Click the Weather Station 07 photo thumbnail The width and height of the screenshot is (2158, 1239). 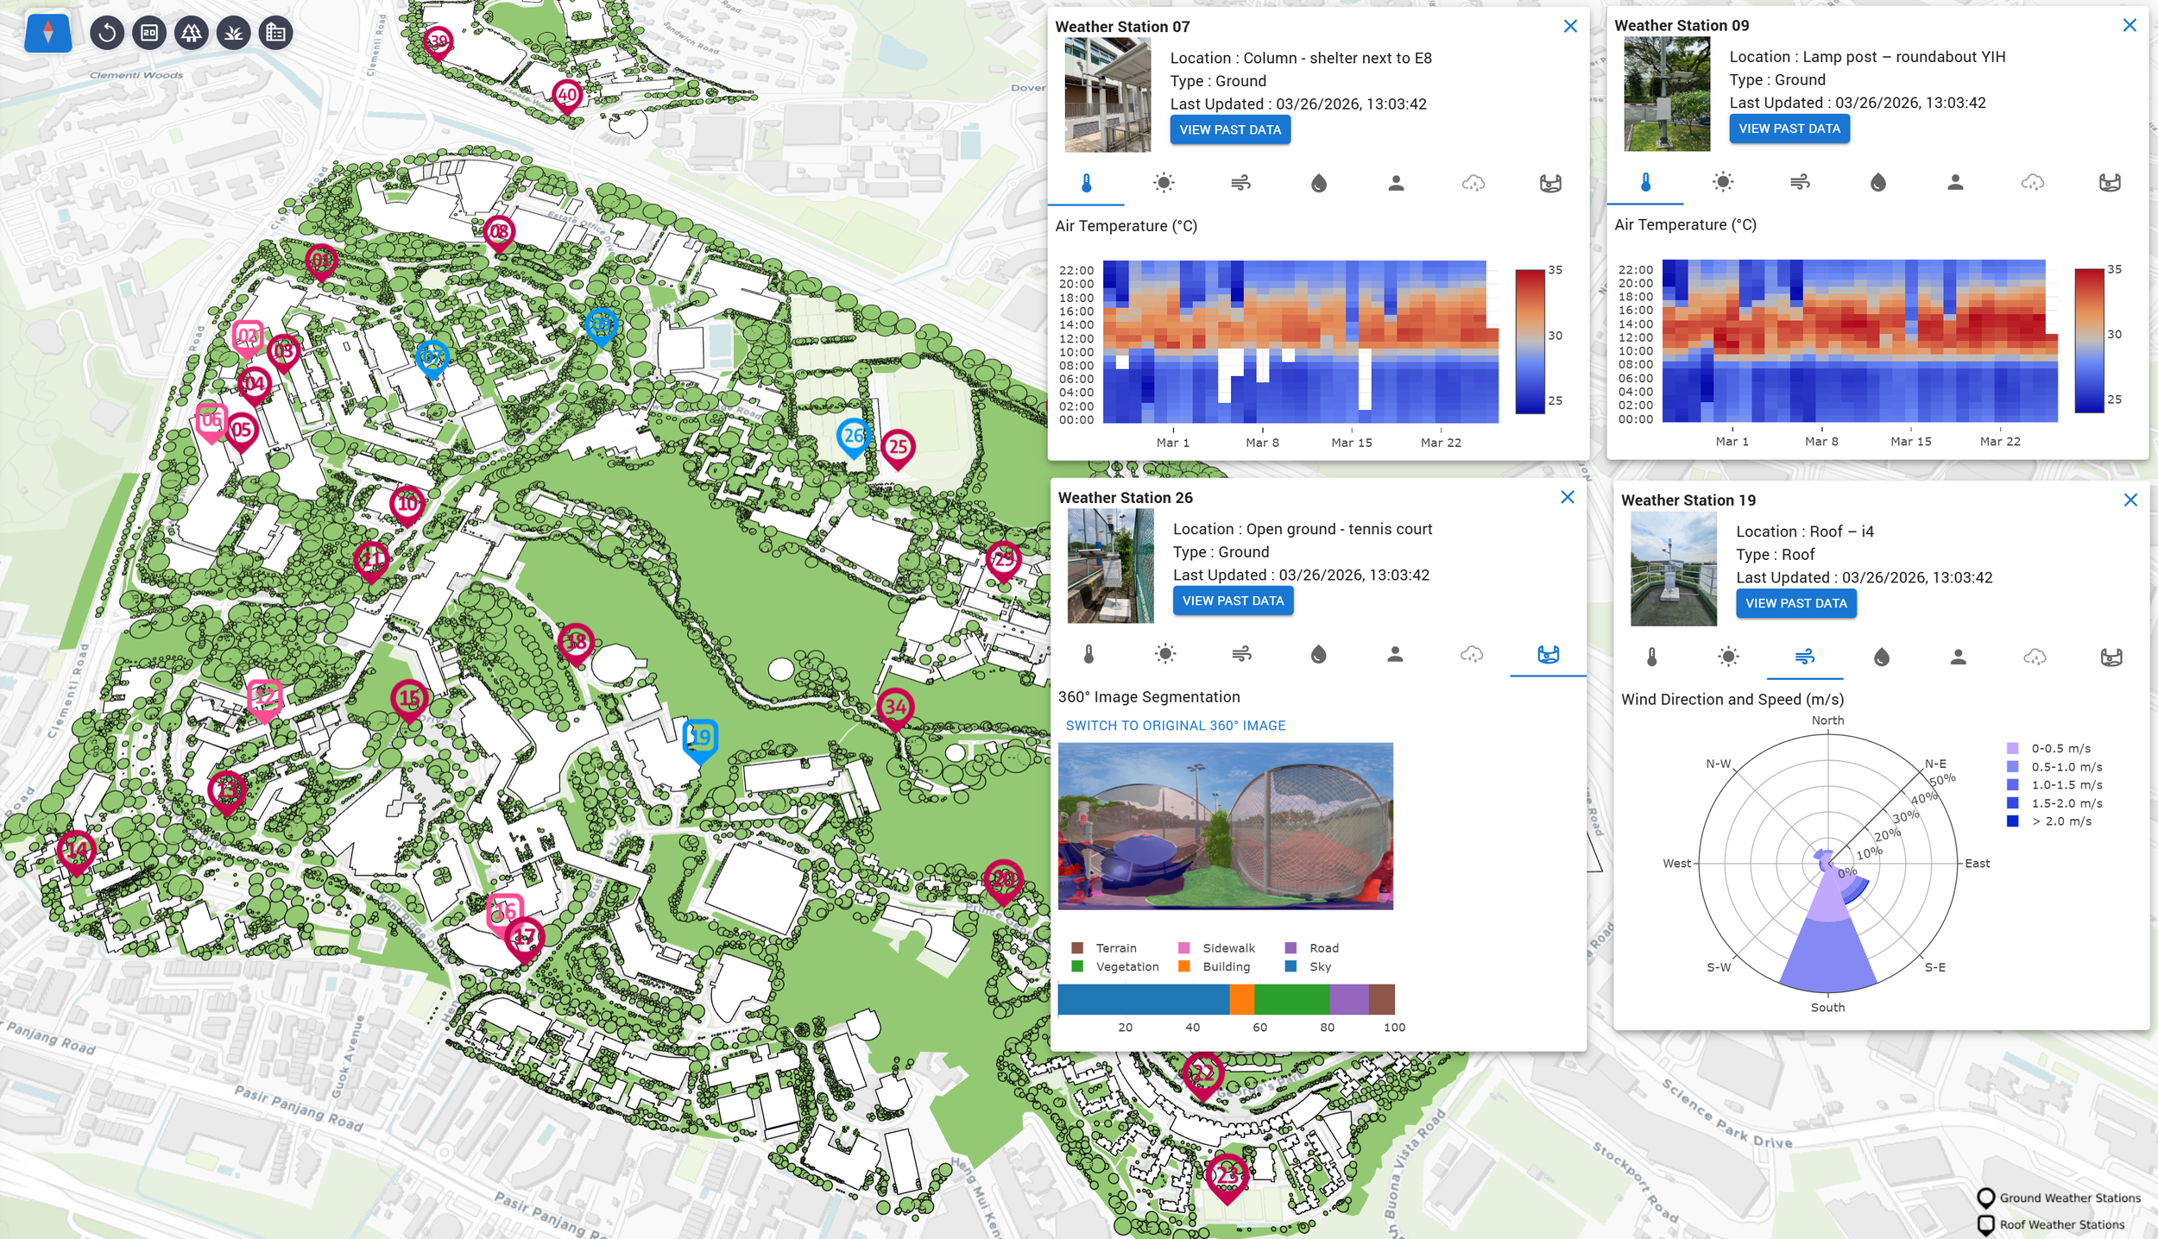[1107, 95]
